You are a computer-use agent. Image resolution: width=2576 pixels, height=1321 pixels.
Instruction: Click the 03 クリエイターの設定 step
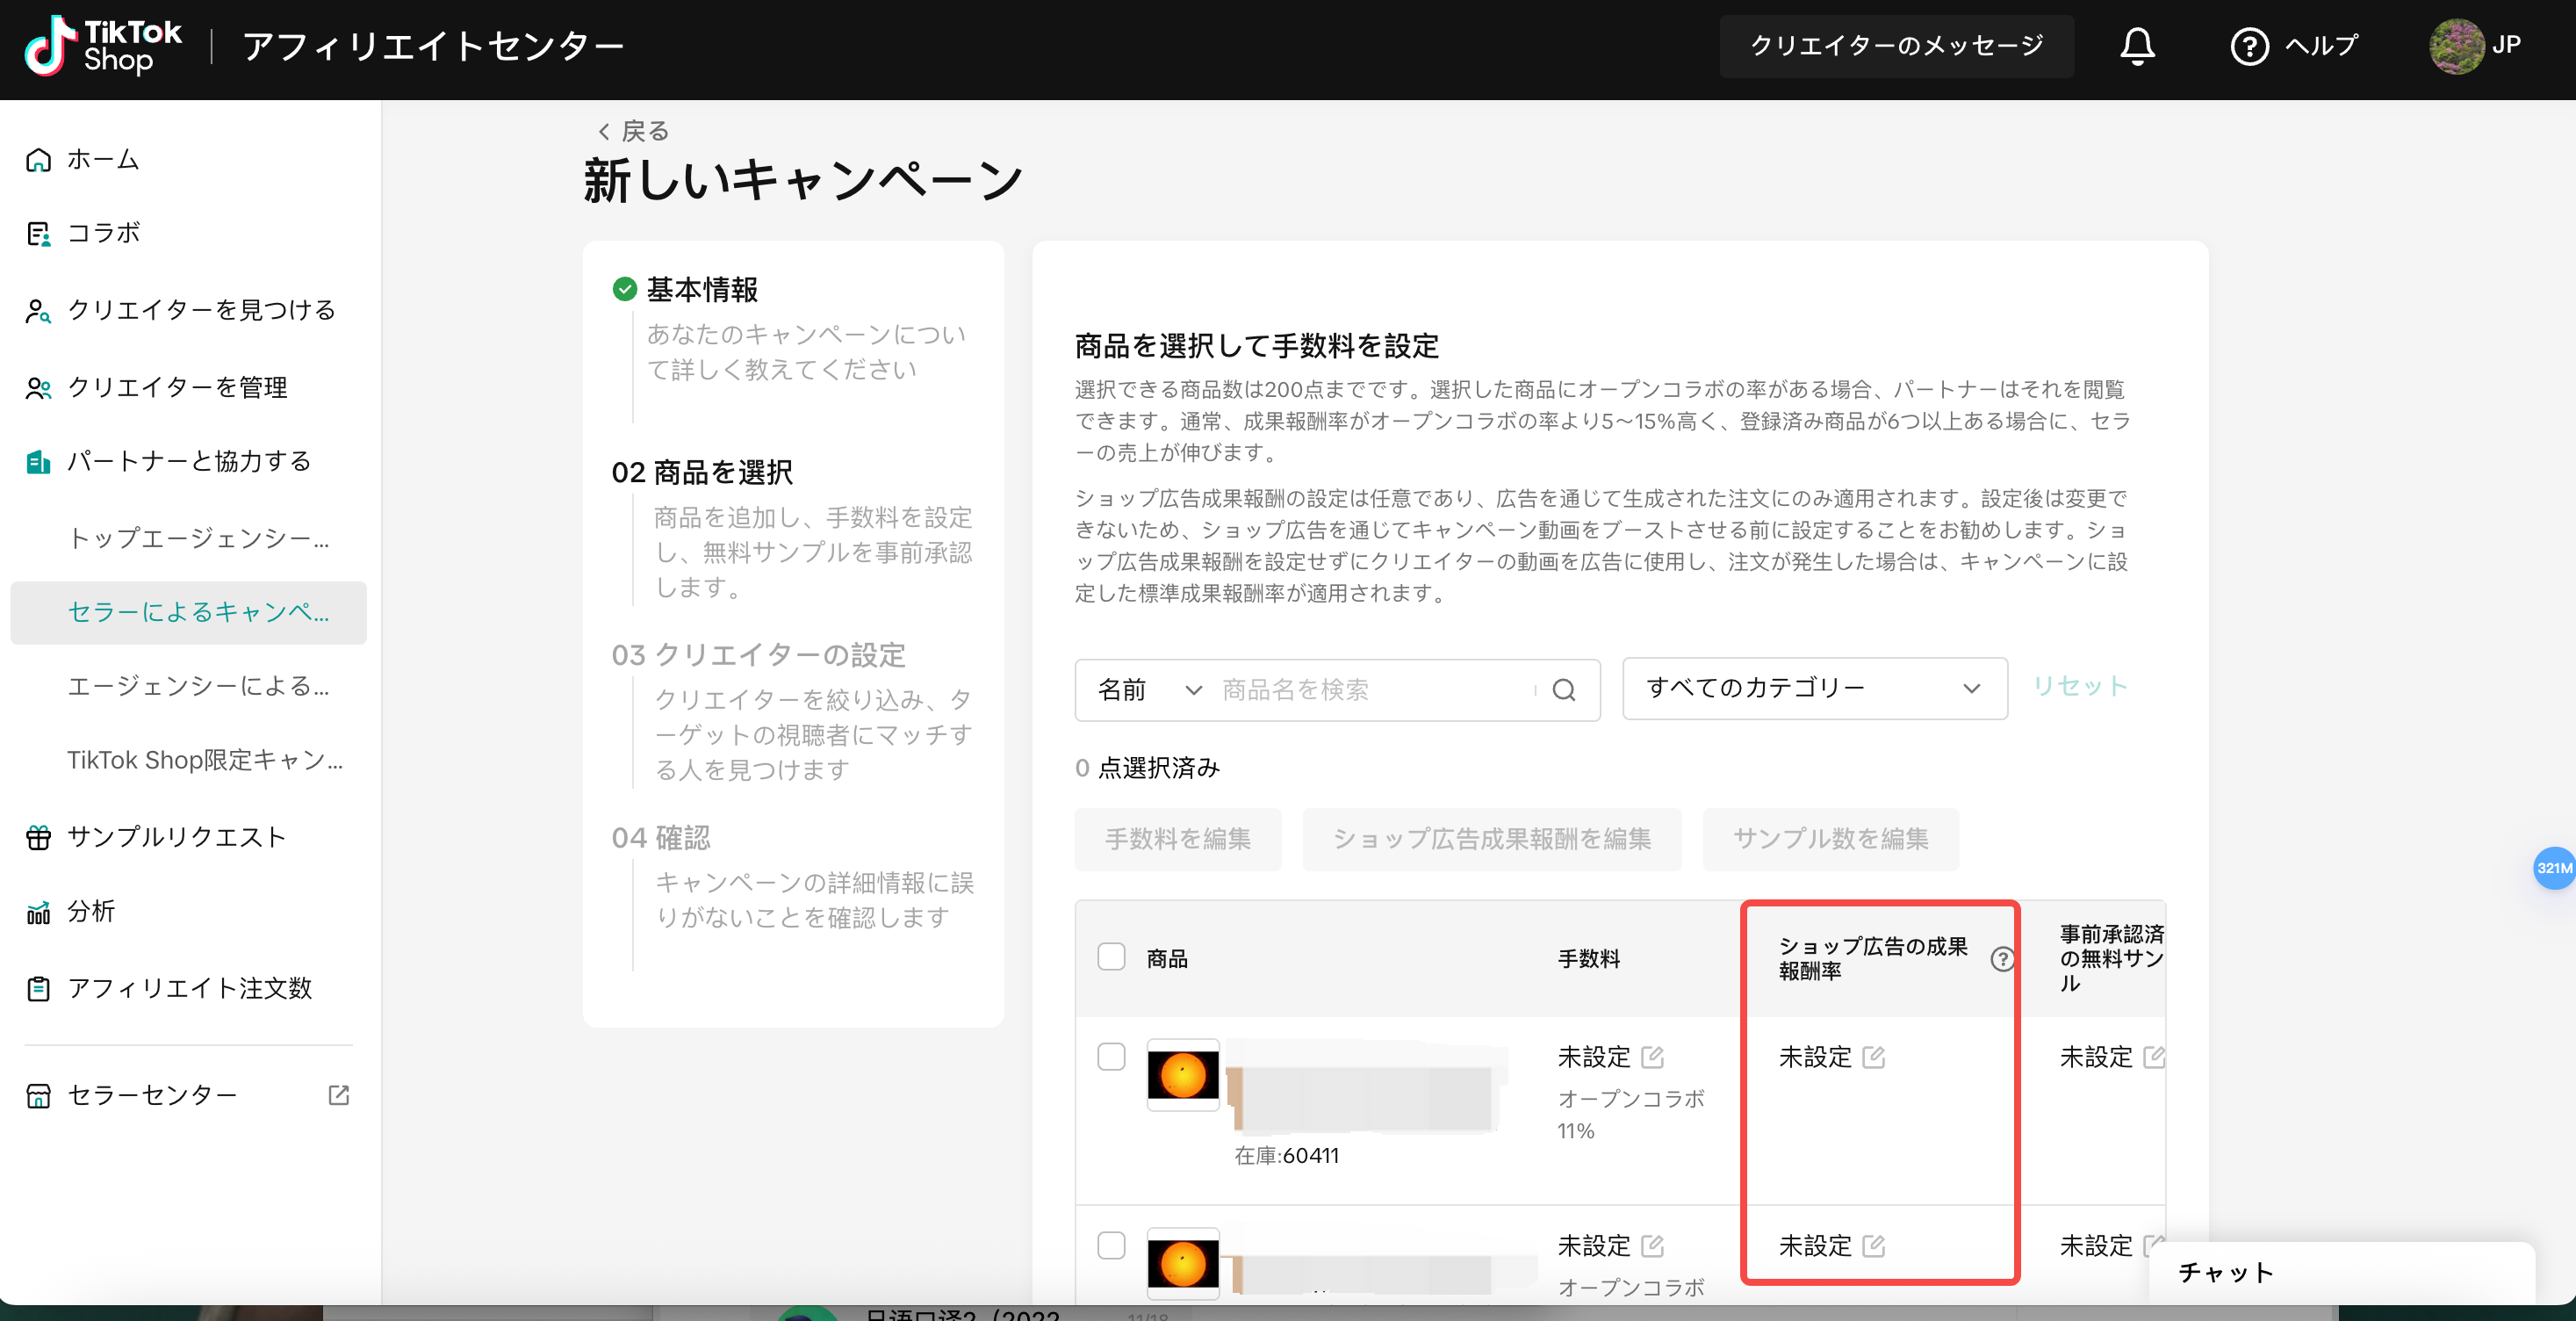pyautogui.click(x=759, y=655)
